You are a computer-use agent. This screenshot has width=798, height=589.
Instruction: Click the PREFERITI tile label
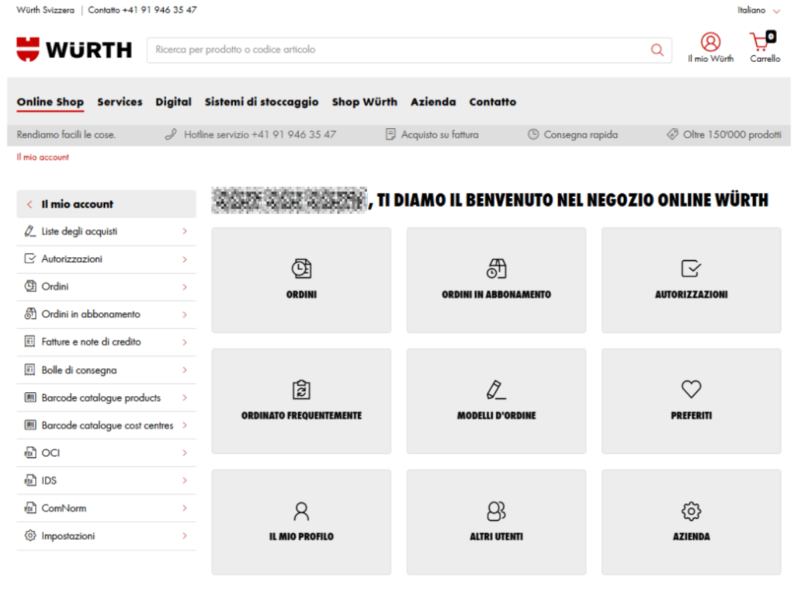692,415
